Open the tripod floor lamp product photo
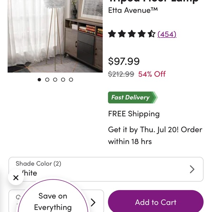The image size is (212, 212). [55, 36]
